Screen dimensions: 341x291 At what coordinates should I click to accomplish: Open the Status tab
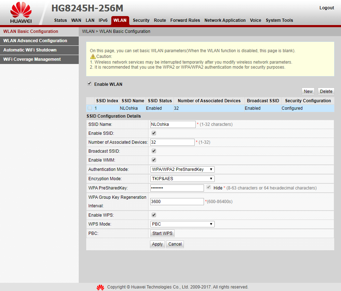coord(60,20)
